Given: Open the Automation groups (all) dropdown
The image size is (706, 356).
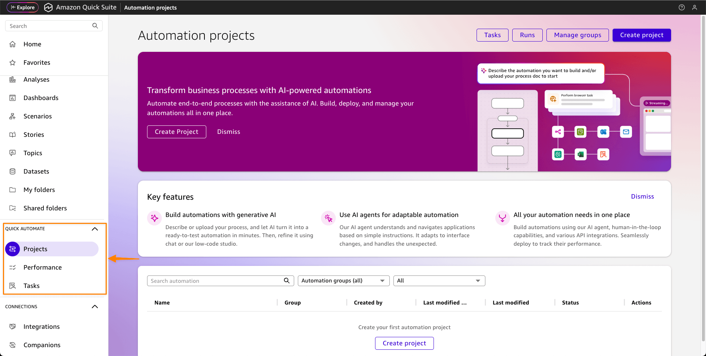Looking at the screenshot, I should pyautogui.click(x=343, y=281).
